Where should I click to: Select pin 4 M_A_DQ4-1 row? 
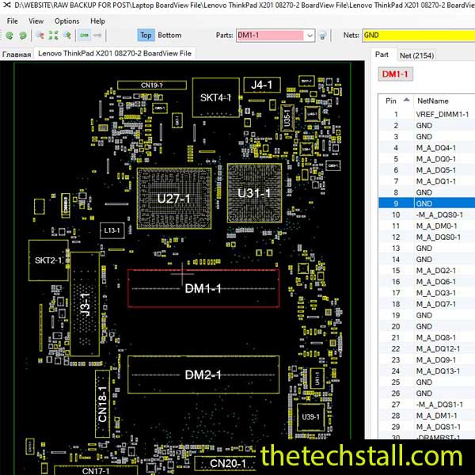[x=427, y=148]
